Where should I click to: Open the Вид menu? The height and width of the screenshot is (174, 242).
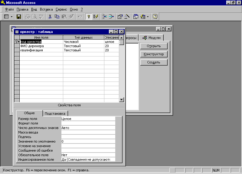click(x=34, y=9)
